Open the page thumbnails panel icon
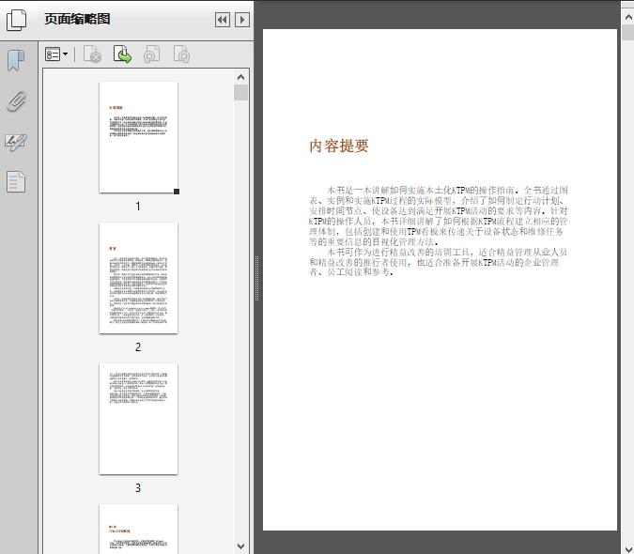Image resolution: width=634 pixels, height=554 pixels. 16,20
